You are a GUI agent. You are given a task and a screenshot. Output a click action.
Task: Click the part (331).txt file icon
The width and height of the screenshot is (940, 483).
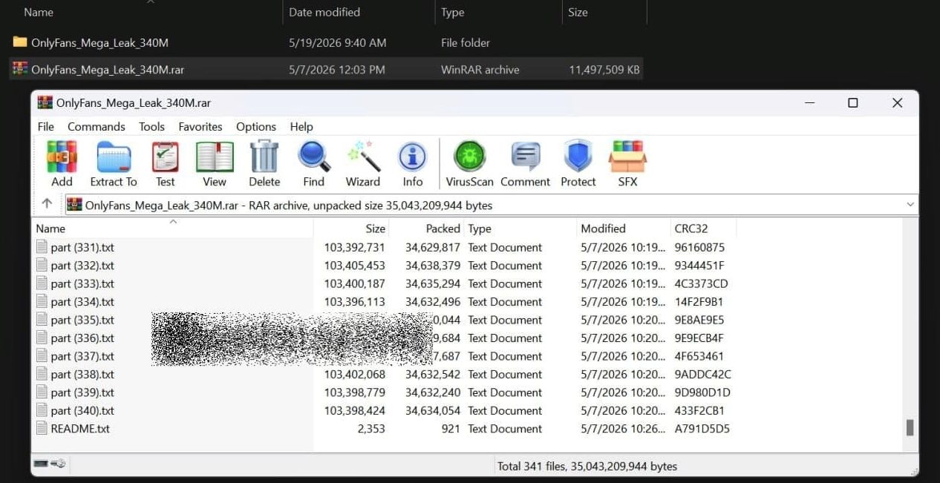[42, 247]
